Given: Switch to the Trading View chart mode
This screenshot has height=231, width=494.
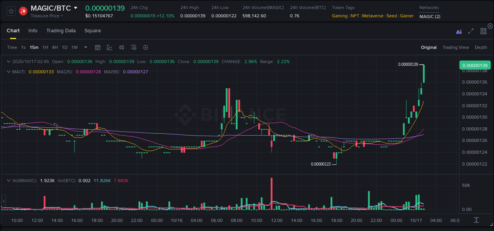Looking at the screenshot, I should pyautogui.click(x=456, y=47).
